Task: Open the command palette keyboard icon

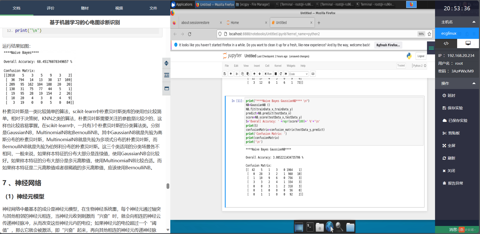Action: (x=313, y=74)
